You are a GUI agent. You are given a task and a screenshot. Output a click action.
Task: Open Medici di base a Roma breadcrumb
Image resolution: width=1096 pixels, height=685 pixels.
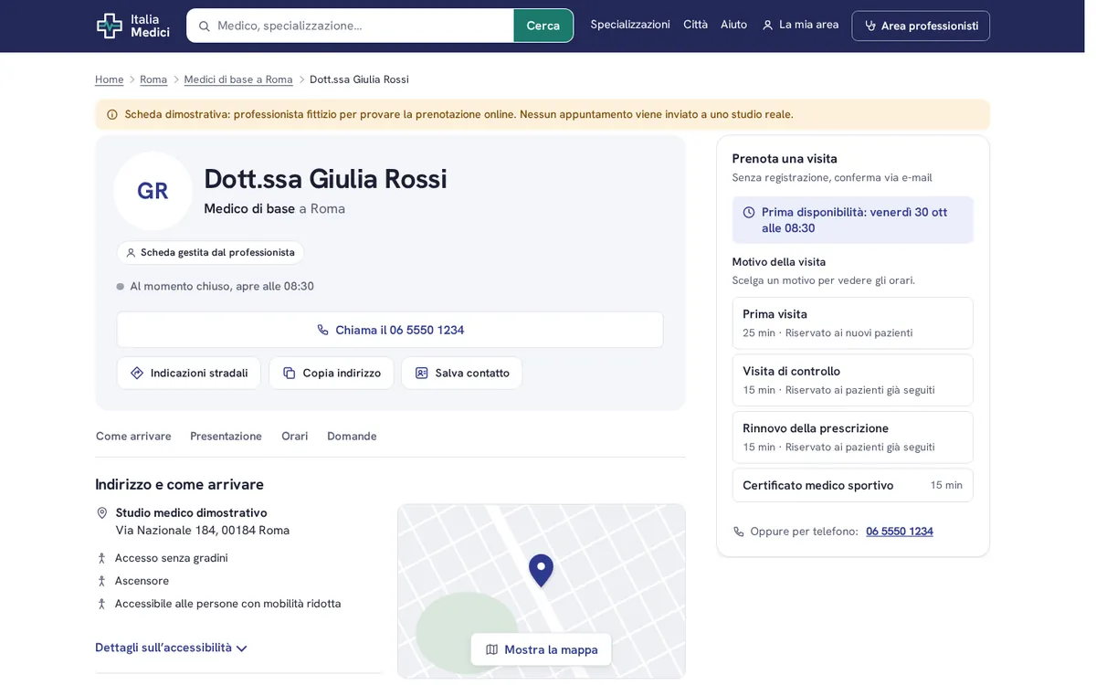(x=238, y=79)
